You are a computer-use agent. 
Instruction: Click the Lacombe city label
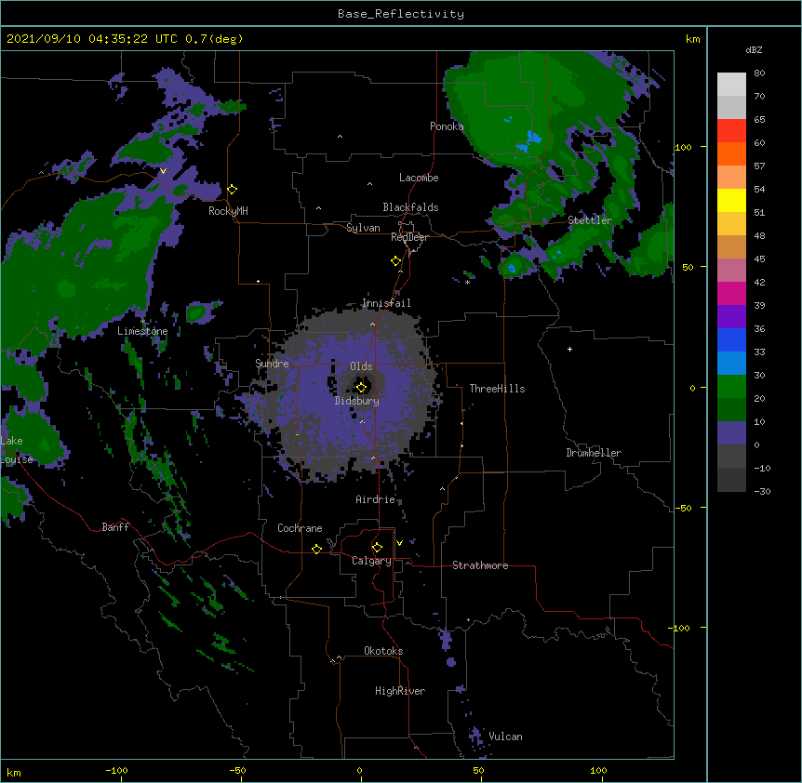[419, 178]
